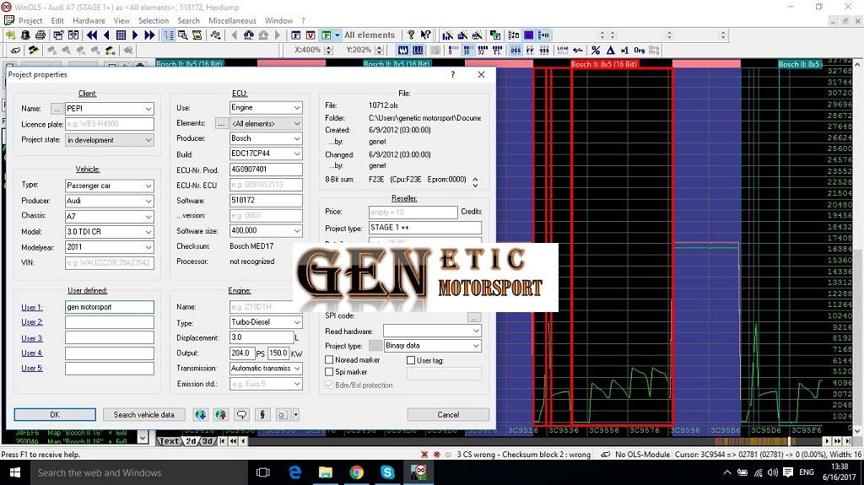Click the help question mark toolbar icon
Viewport: 864px width, 485px height.
tap(411, 35)
